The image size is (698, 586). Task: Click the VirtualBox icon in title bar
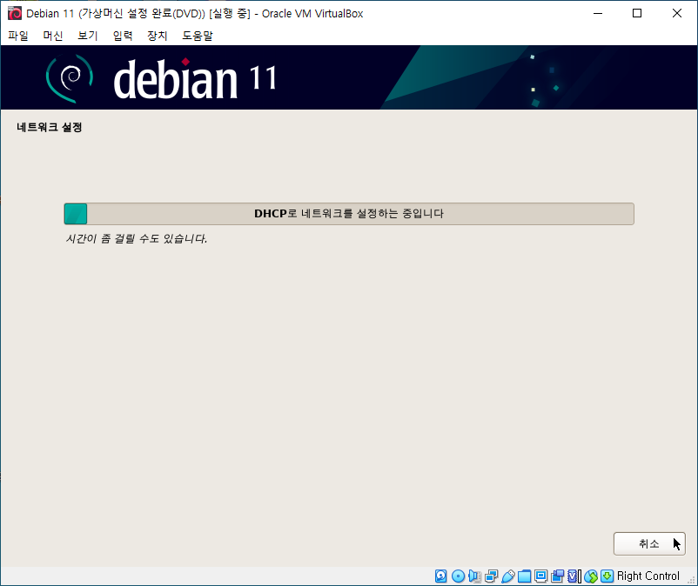coord(15,13)
